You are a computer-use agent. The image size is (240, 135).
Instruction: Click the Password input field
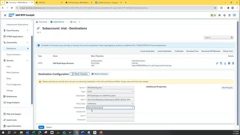pyautogui.click(x=110, y=120)
